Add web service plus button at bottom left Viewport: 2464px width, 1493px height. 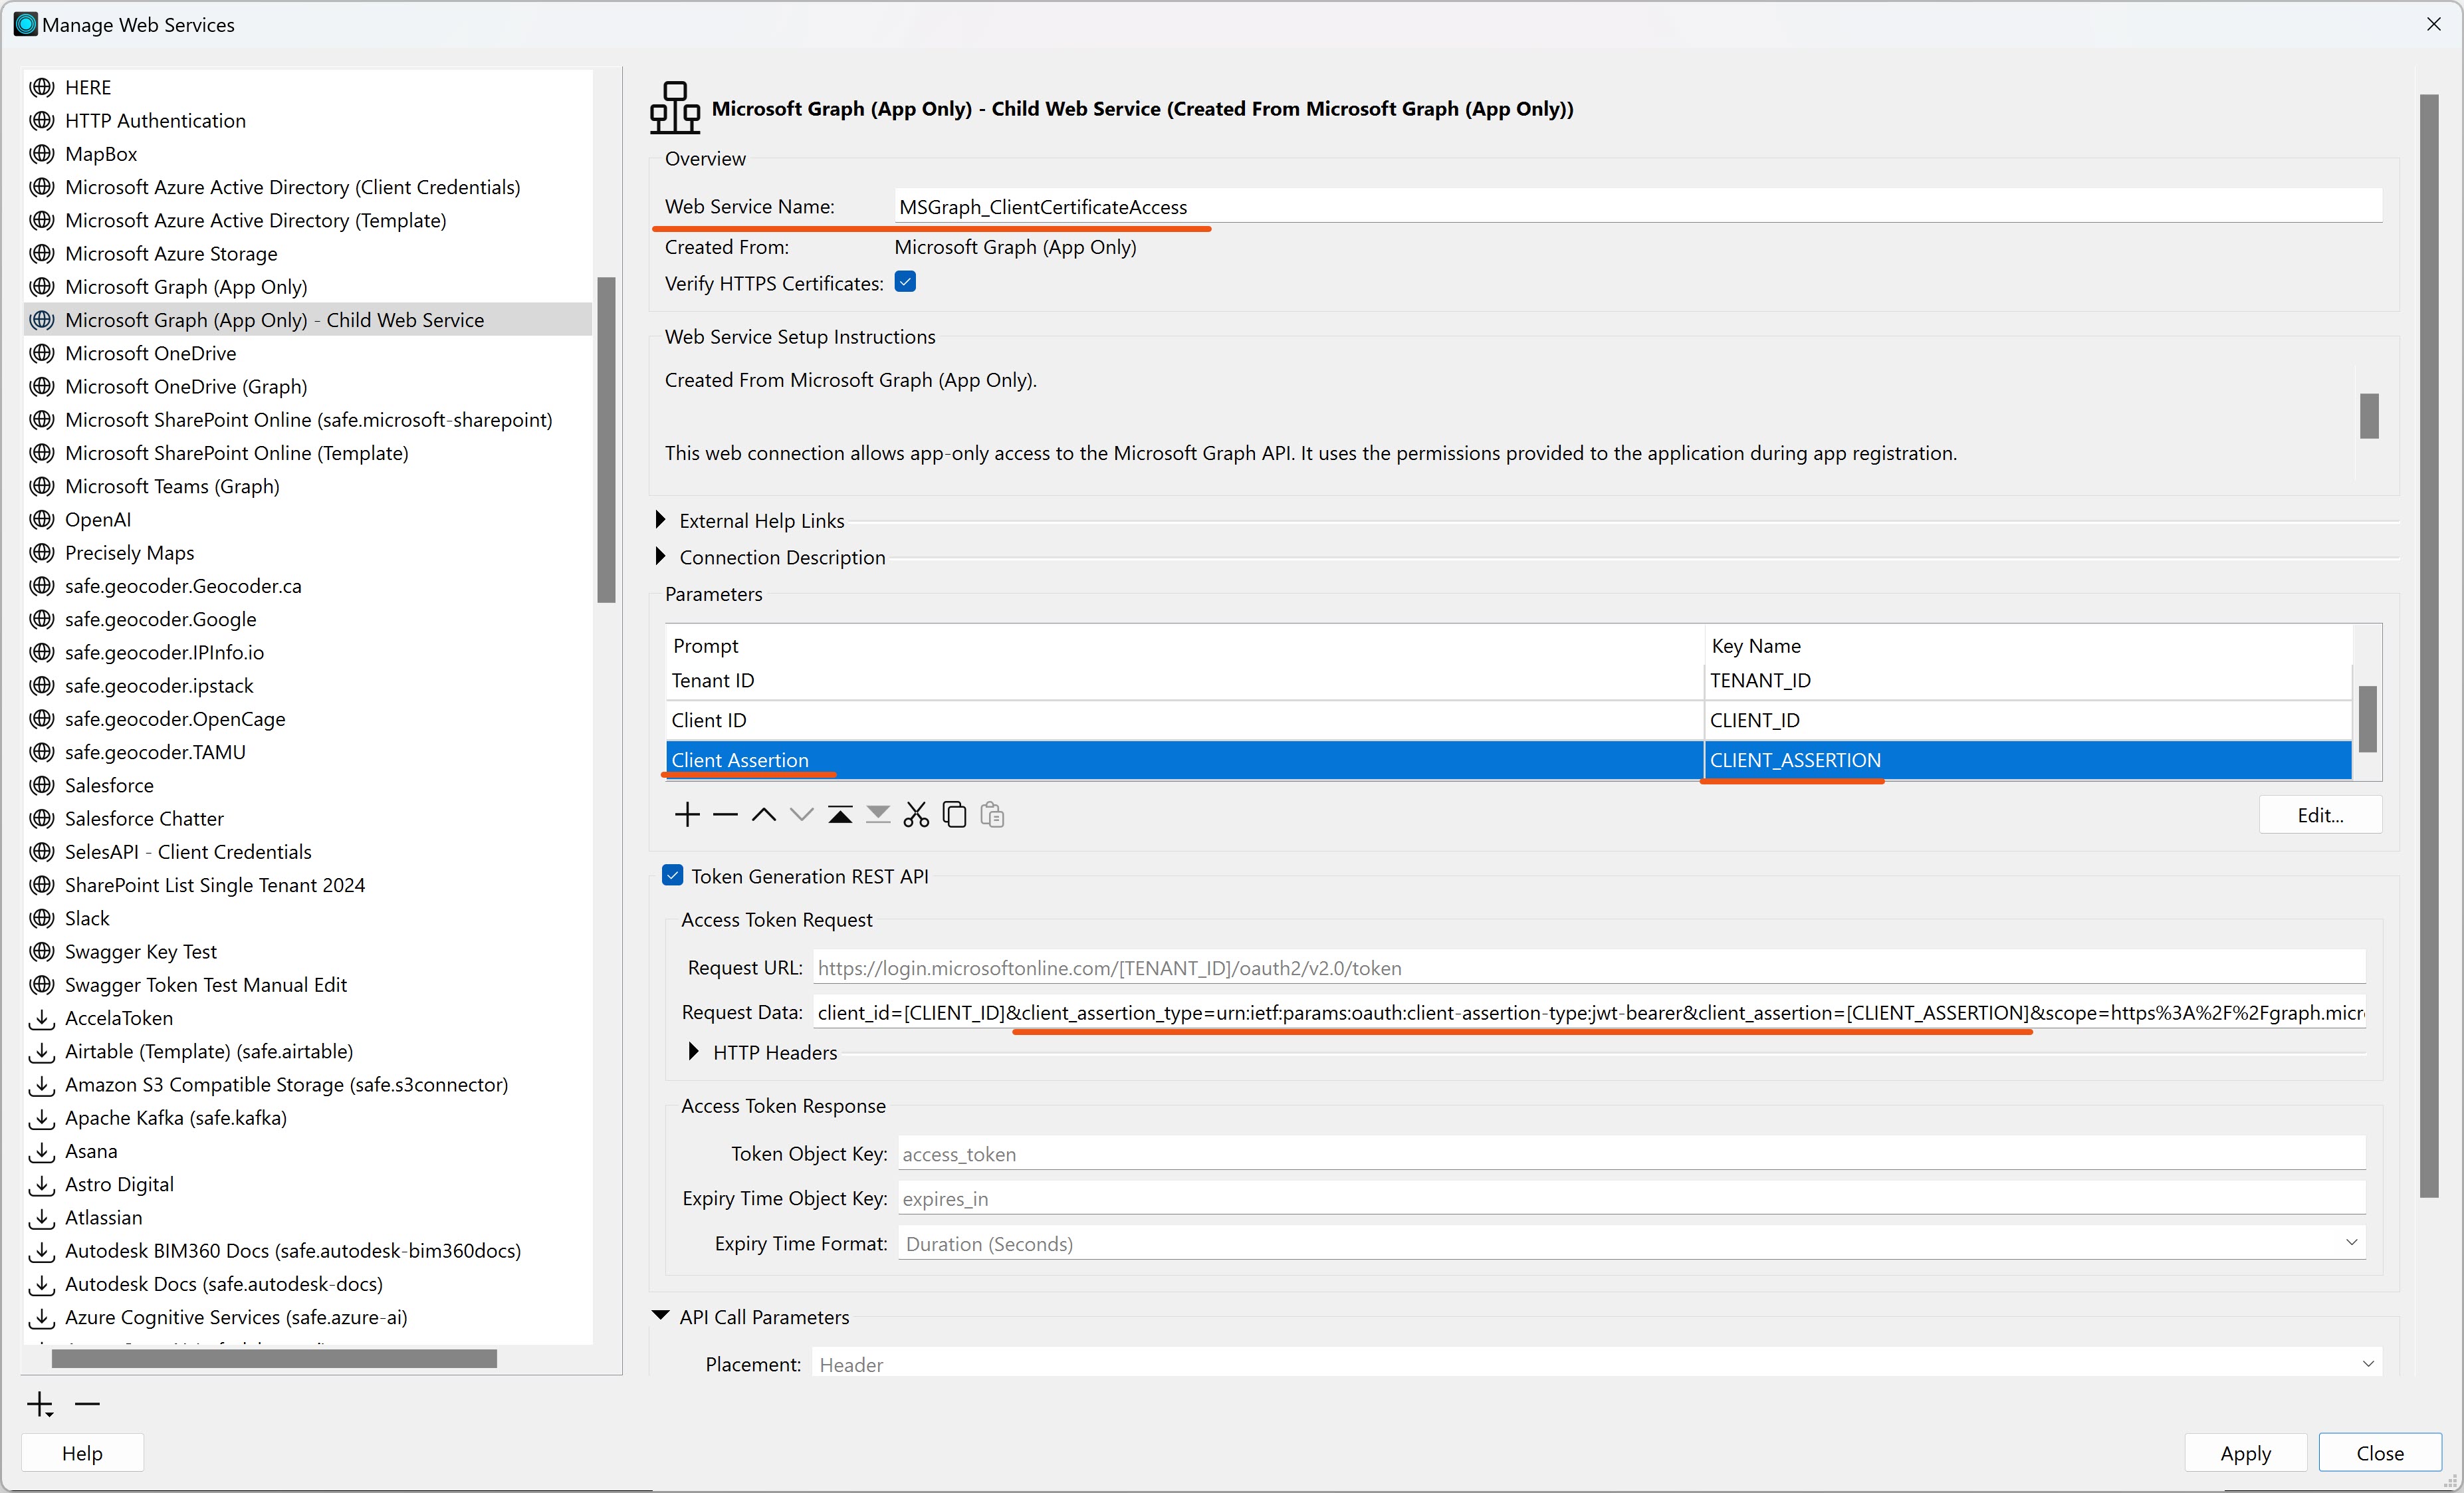pyautogui.click(x=40, y=1405)
